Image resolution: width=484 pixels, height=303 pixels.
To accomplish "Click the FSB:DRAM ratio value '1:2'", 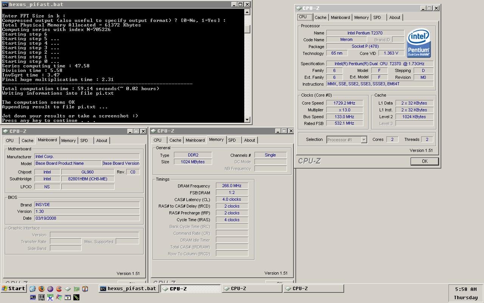I will coord(232,193).
